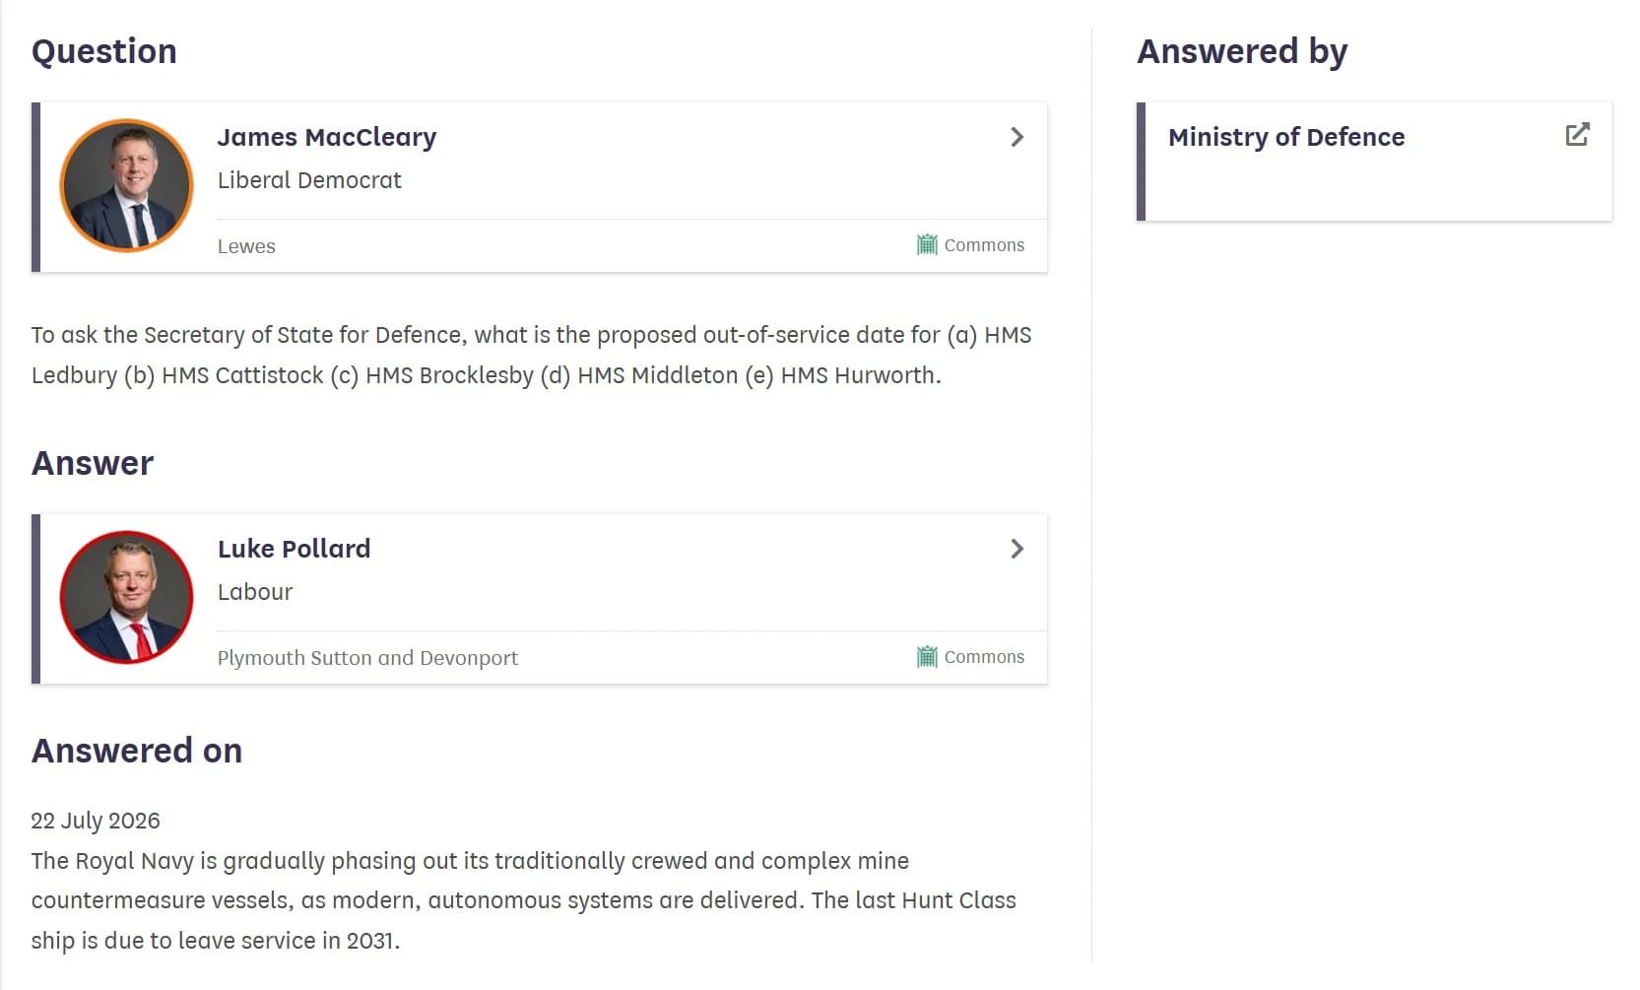This screenshot has width=1640, height=990.
Task: Click the Liberal Democrat party label
Action: coord(309,180)
